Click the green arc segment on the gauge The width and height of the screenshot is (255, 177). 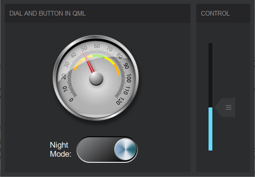[x=99, y=56]
